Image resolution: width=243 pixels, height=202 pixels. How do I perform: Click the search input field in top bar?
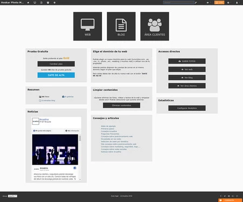179,3
